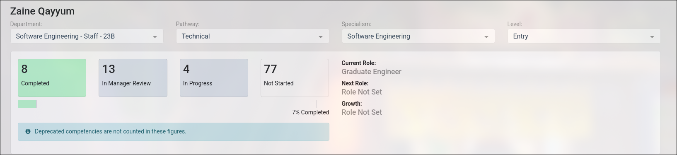The image size is (677, 155).
Task: Open the Specialism dropdown
Action: pos(418,36)
